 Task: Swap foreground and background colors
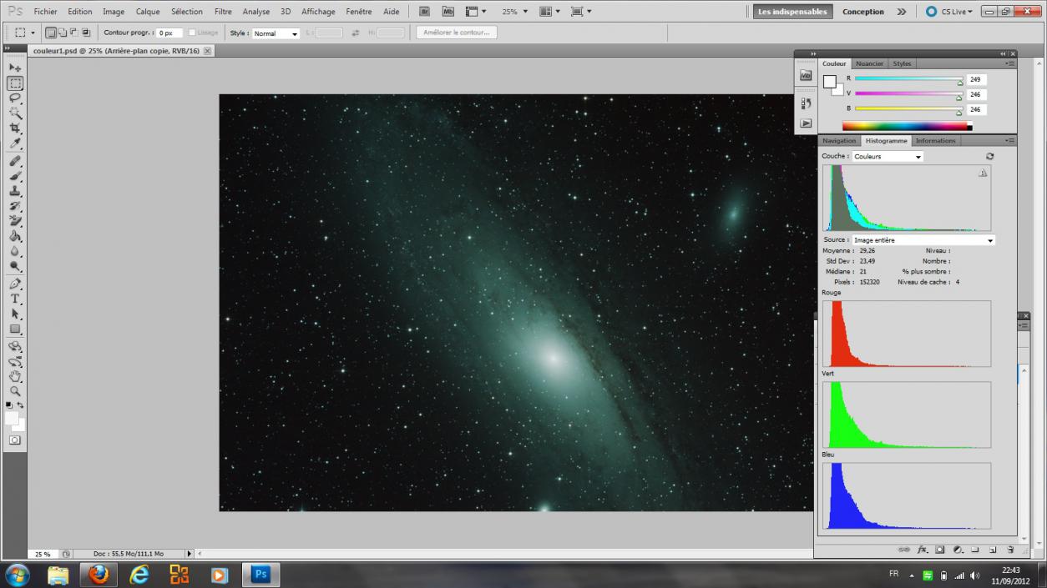21,405
